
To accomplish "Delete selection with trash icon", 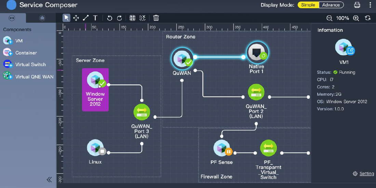I will click(x=156, y=18).
